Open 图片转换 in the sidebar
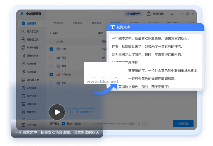This screenshot has height=146, width=213. tap(29, 96)
